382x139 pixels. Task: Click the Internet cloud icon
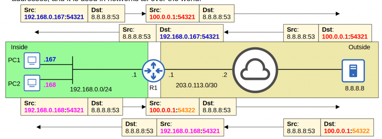pos(255,70)
